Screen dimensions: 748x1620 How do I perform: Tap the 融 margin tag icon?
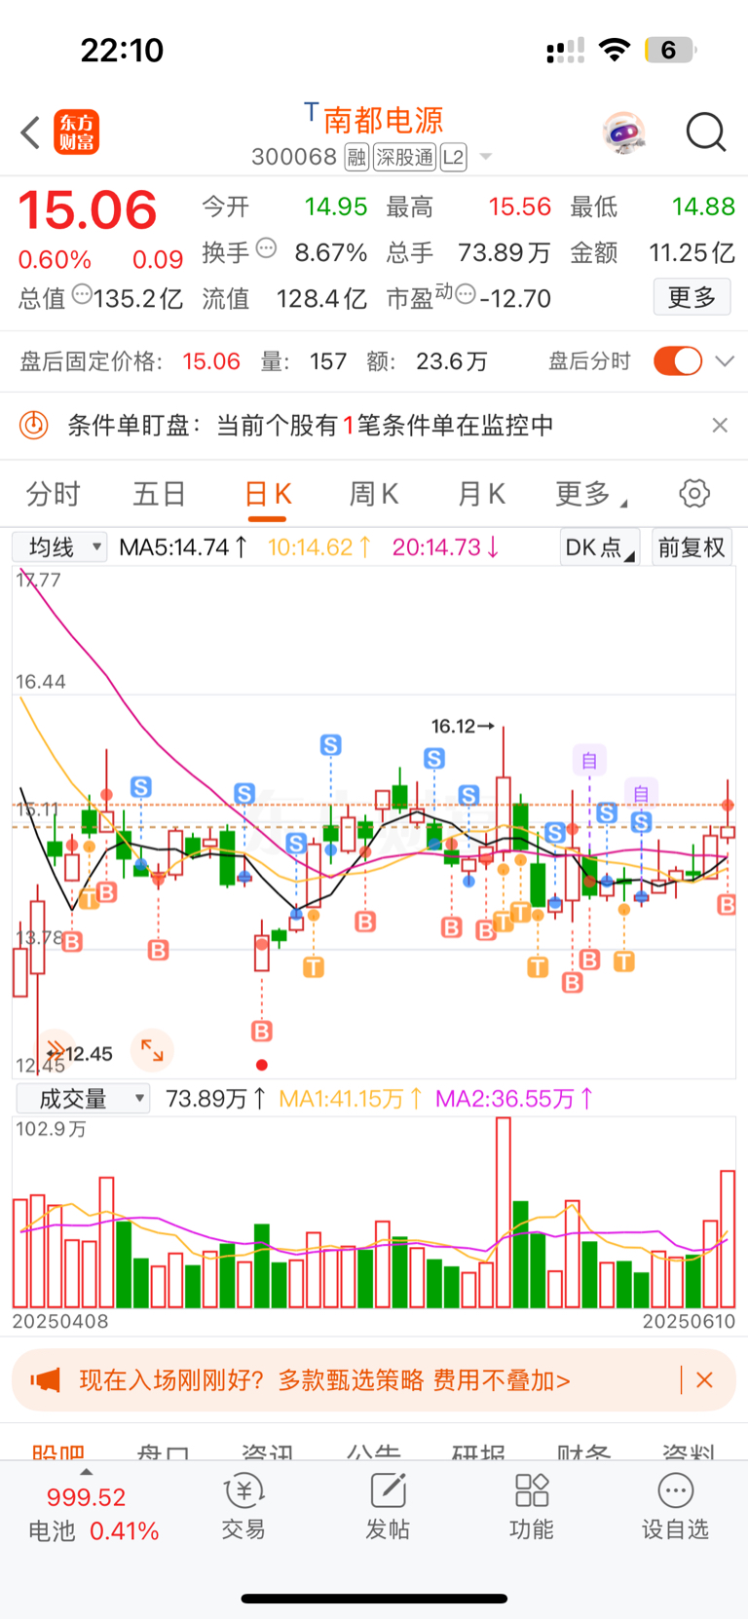[x=356, y=157]
